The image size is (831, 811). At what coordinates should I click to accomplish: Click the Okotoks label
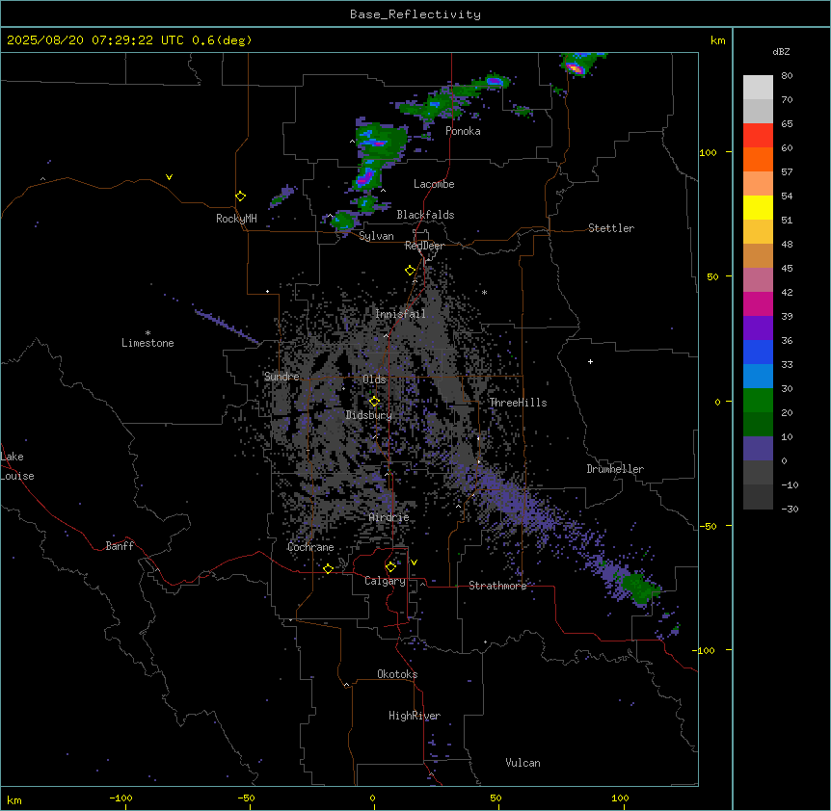pos(397,674)
